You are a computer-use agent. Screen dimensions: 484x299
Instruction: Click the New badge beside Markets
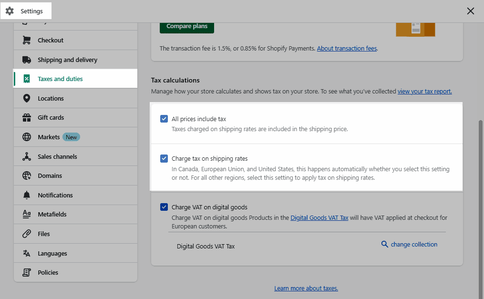point(72,137)
